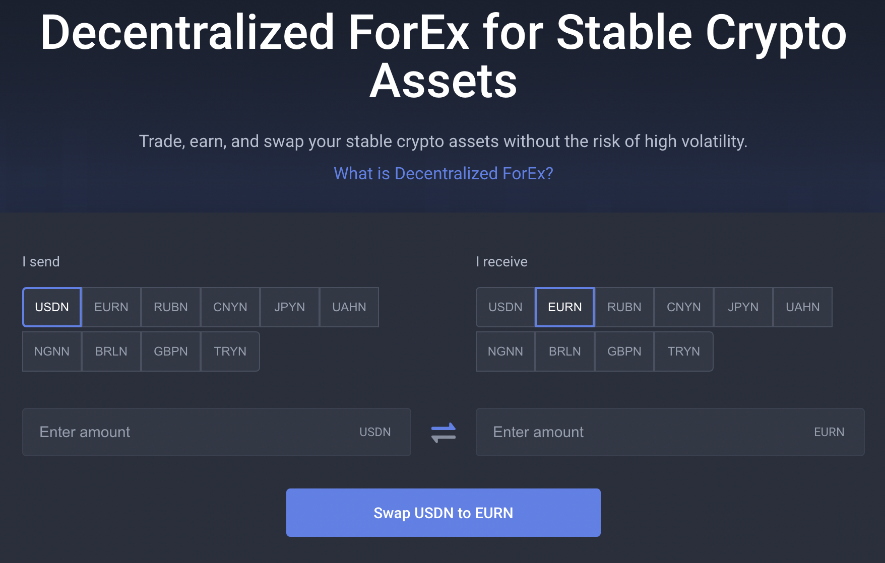
Task: Select JPYN in the I receive group
Action: [743, 307]
